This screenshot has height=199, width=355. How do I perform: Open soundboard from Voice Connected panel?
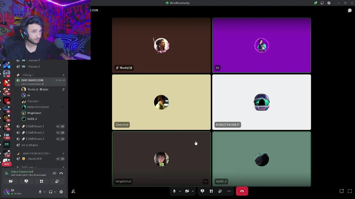point(57,181)
